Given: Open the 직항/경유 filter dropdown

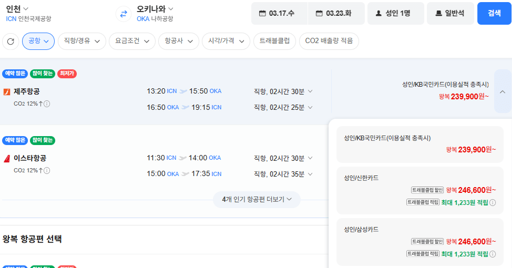Looking at the screenshot, I should [81, 41].
